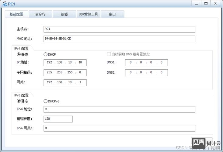Select the IPv4 静态 radio button

pyautogui.click(x=19, y=54)
